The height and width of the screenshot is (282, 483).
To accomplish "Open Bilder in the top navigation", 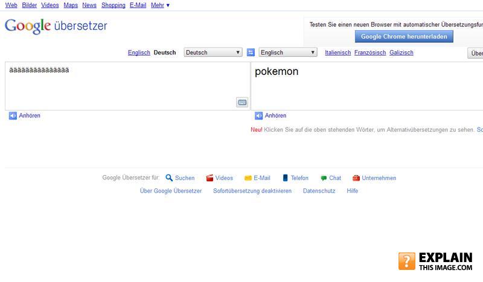I will click(x=29, y=5).
